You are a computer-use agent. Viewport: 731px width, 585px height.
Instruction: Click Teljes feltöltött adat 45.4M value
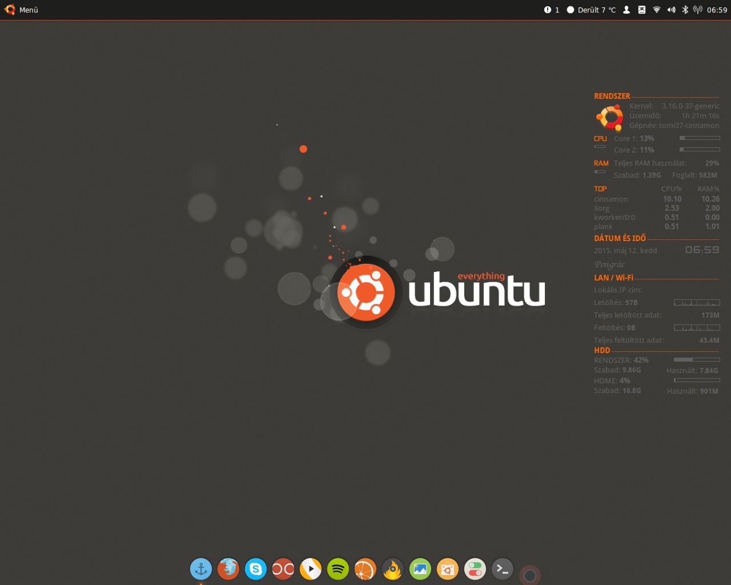click(709, 340)
